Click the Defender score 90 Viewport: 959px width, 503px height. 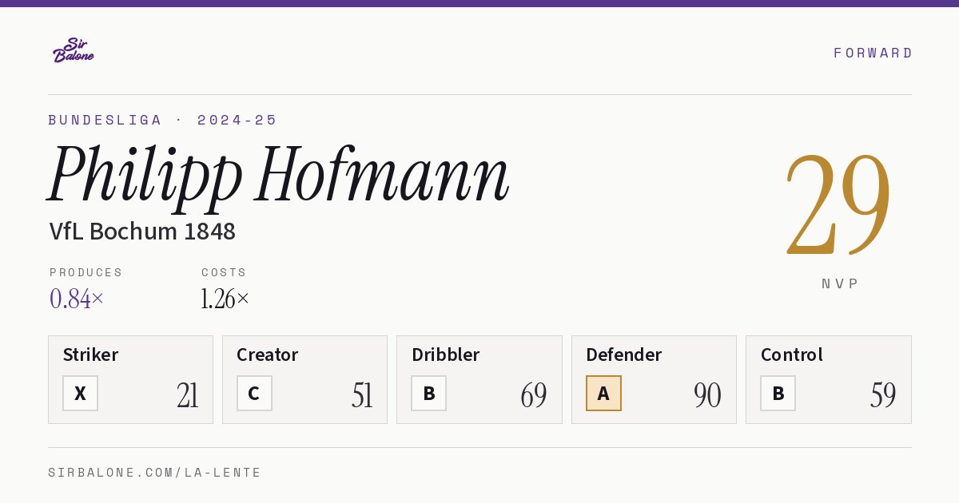pos(707,395)
